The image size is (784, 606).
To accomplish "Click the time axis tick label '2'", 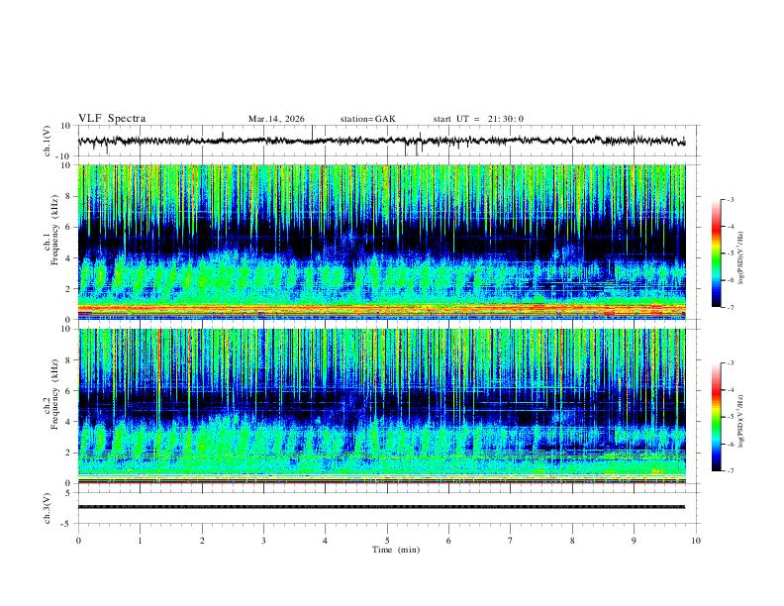I will click(202, 541).
